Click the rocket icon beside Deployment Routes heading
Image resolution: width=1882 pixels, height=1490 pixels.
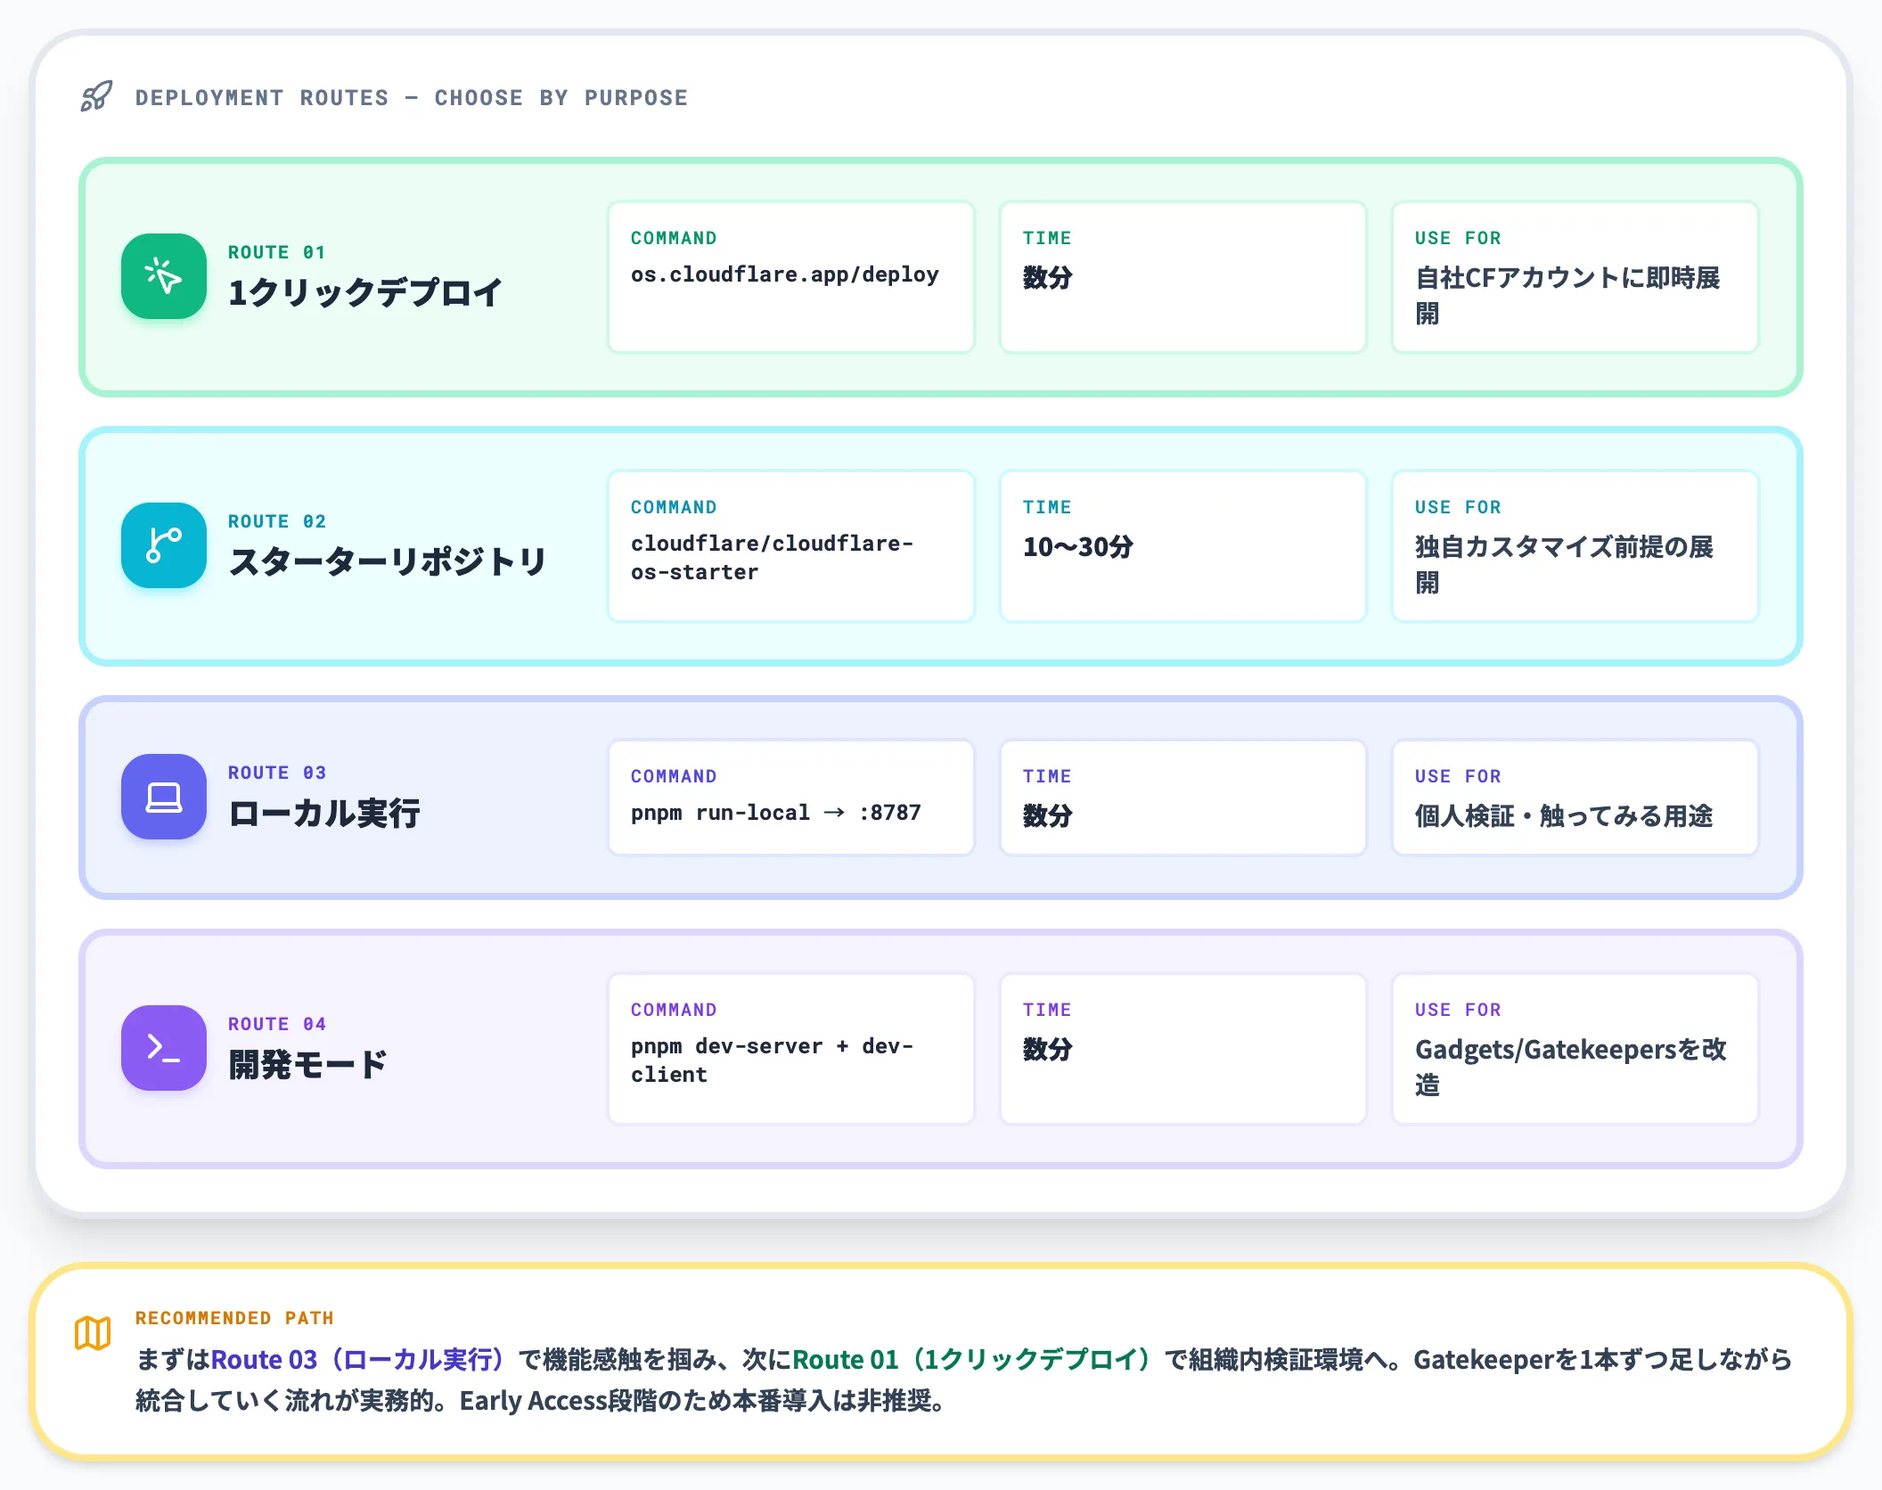97,96
